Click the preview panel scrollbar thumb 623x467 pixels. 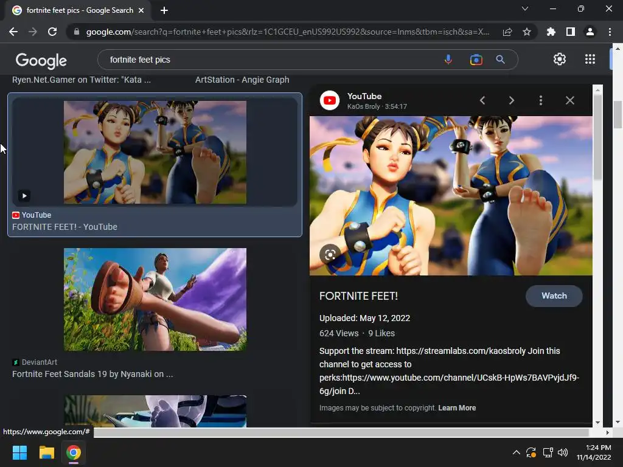(x=597, y=137)
